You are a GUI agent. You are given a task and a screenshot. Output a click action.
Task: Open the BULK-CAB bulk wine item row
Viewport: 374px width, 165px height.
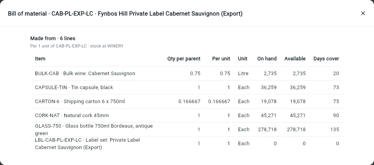[x=187, y=73]
